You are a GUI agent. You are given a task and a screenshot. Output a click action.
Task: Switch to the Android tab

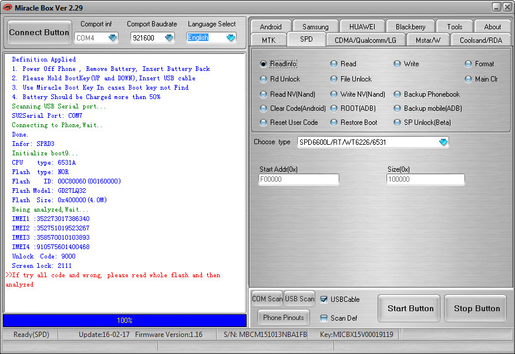(271, 26)
